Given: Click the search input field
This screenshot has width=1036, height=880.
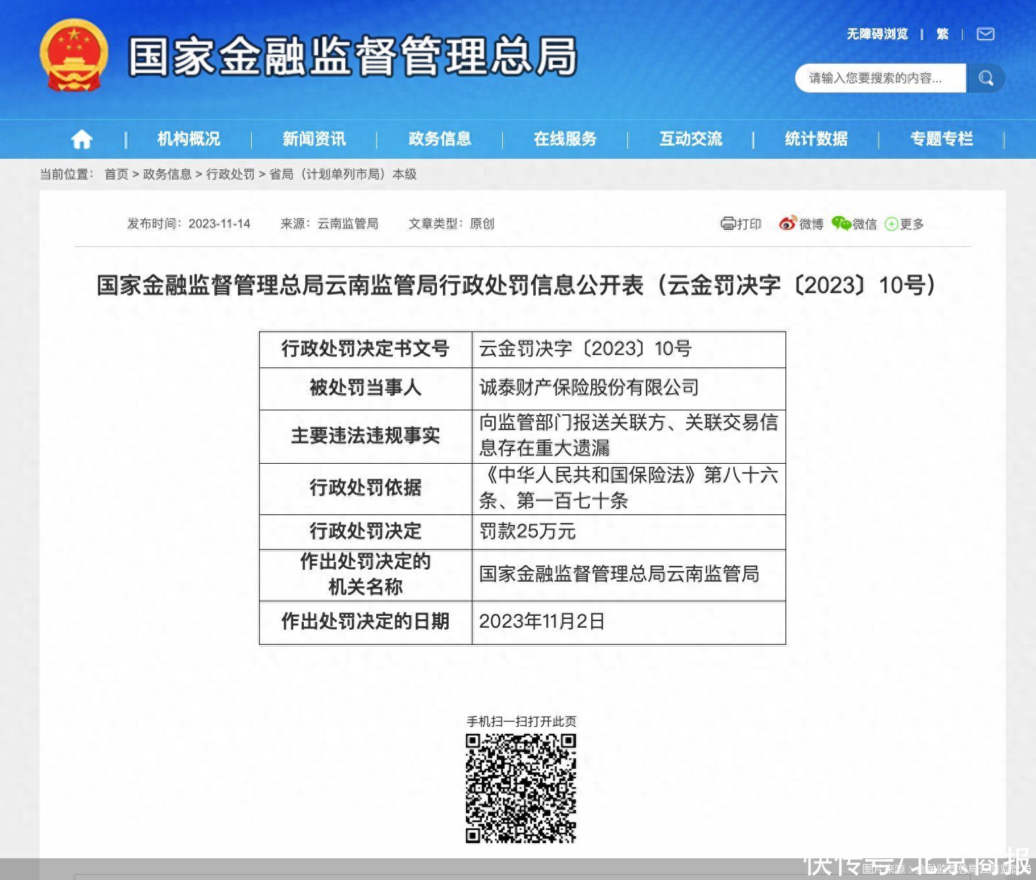Looking at the screenshot, I should tap(880, 78).
